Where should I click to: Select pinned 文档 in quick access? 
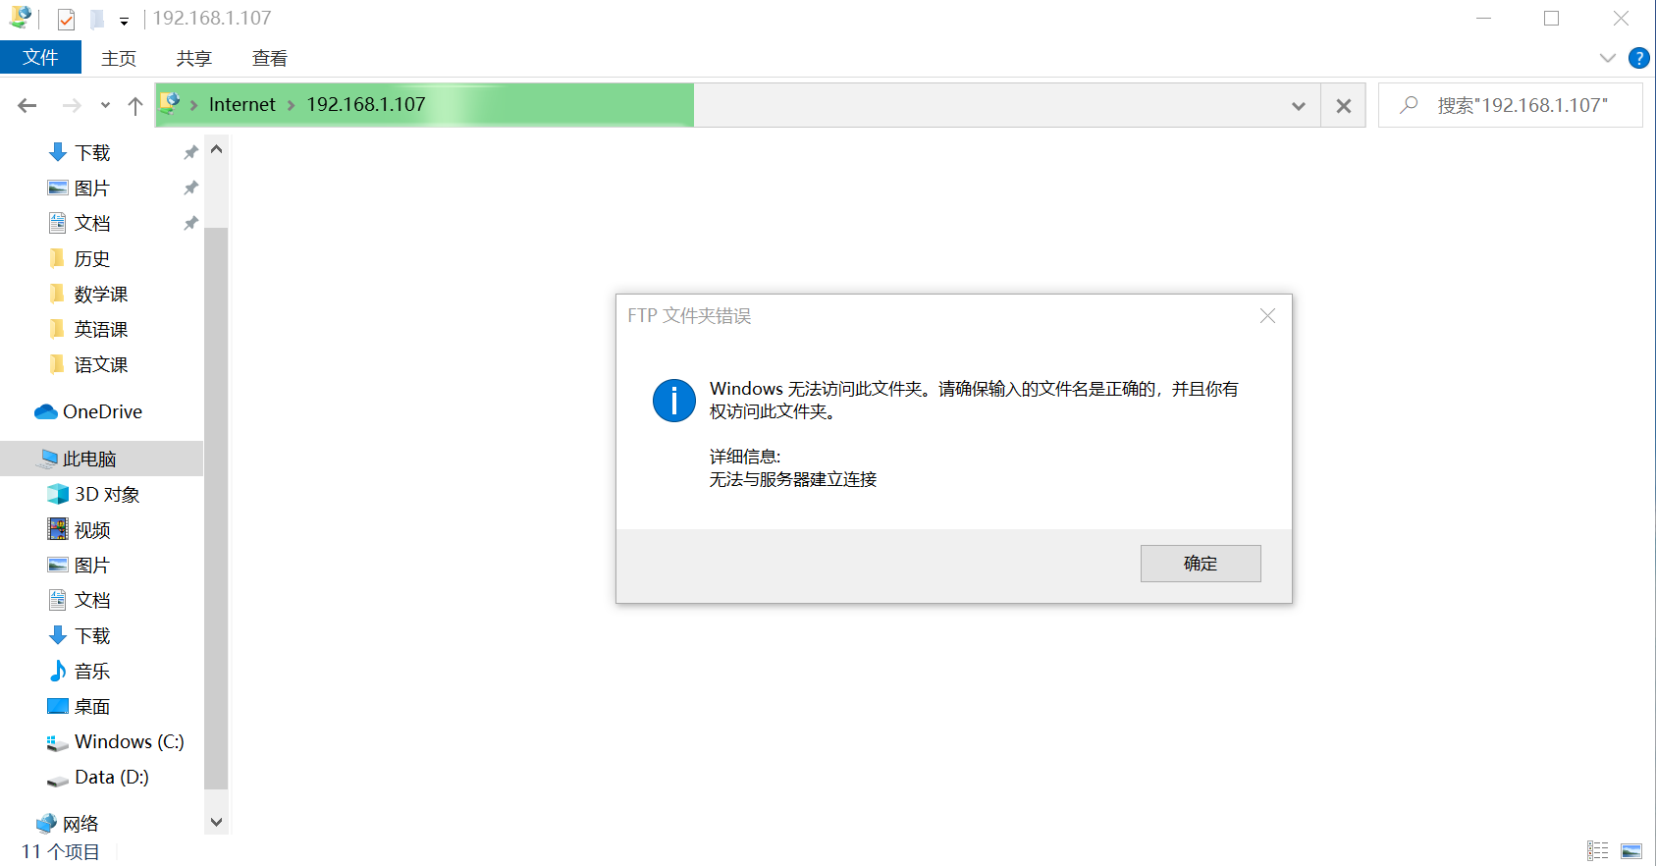coord(91,223)
